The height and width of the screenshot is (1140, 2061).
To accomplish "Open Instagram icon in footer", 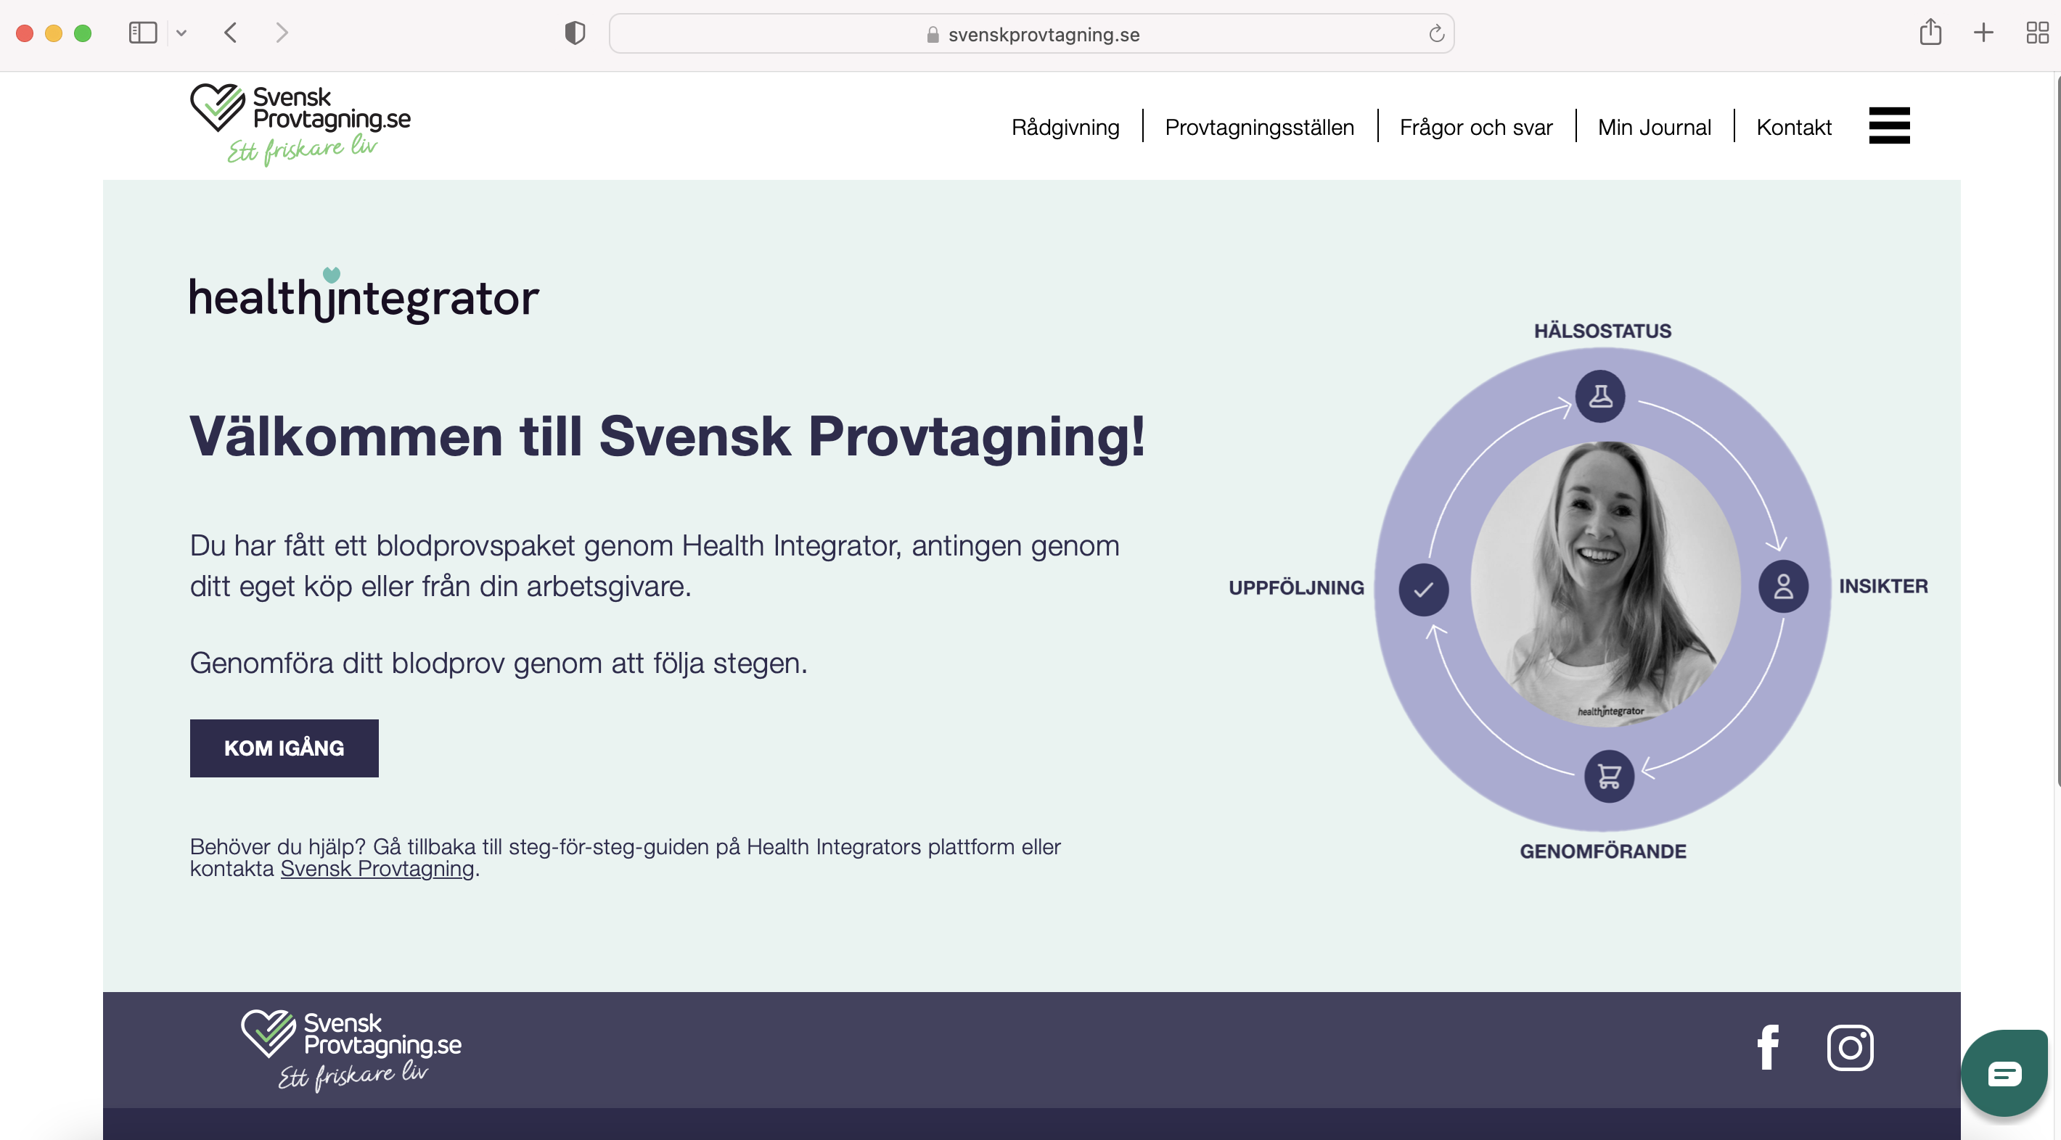I will coord(1850,1046).
